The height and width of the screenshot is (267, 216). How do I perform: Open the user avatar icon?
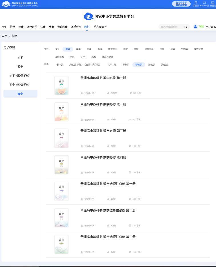[195, 27]
